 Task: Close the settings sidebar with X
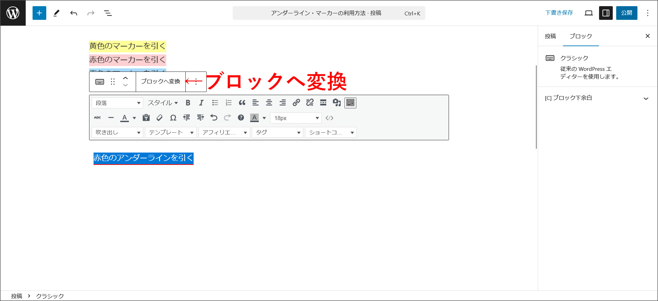click(648, 36)
